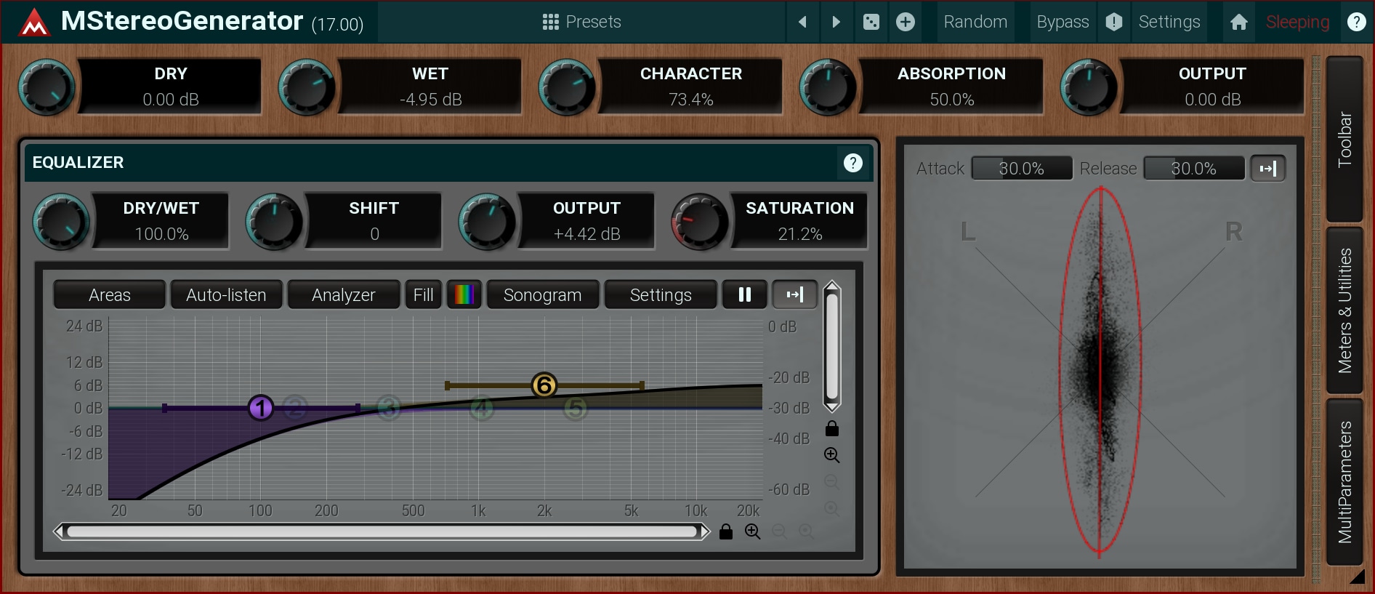Open the Equalizer help question mark

tap(852, 163)
